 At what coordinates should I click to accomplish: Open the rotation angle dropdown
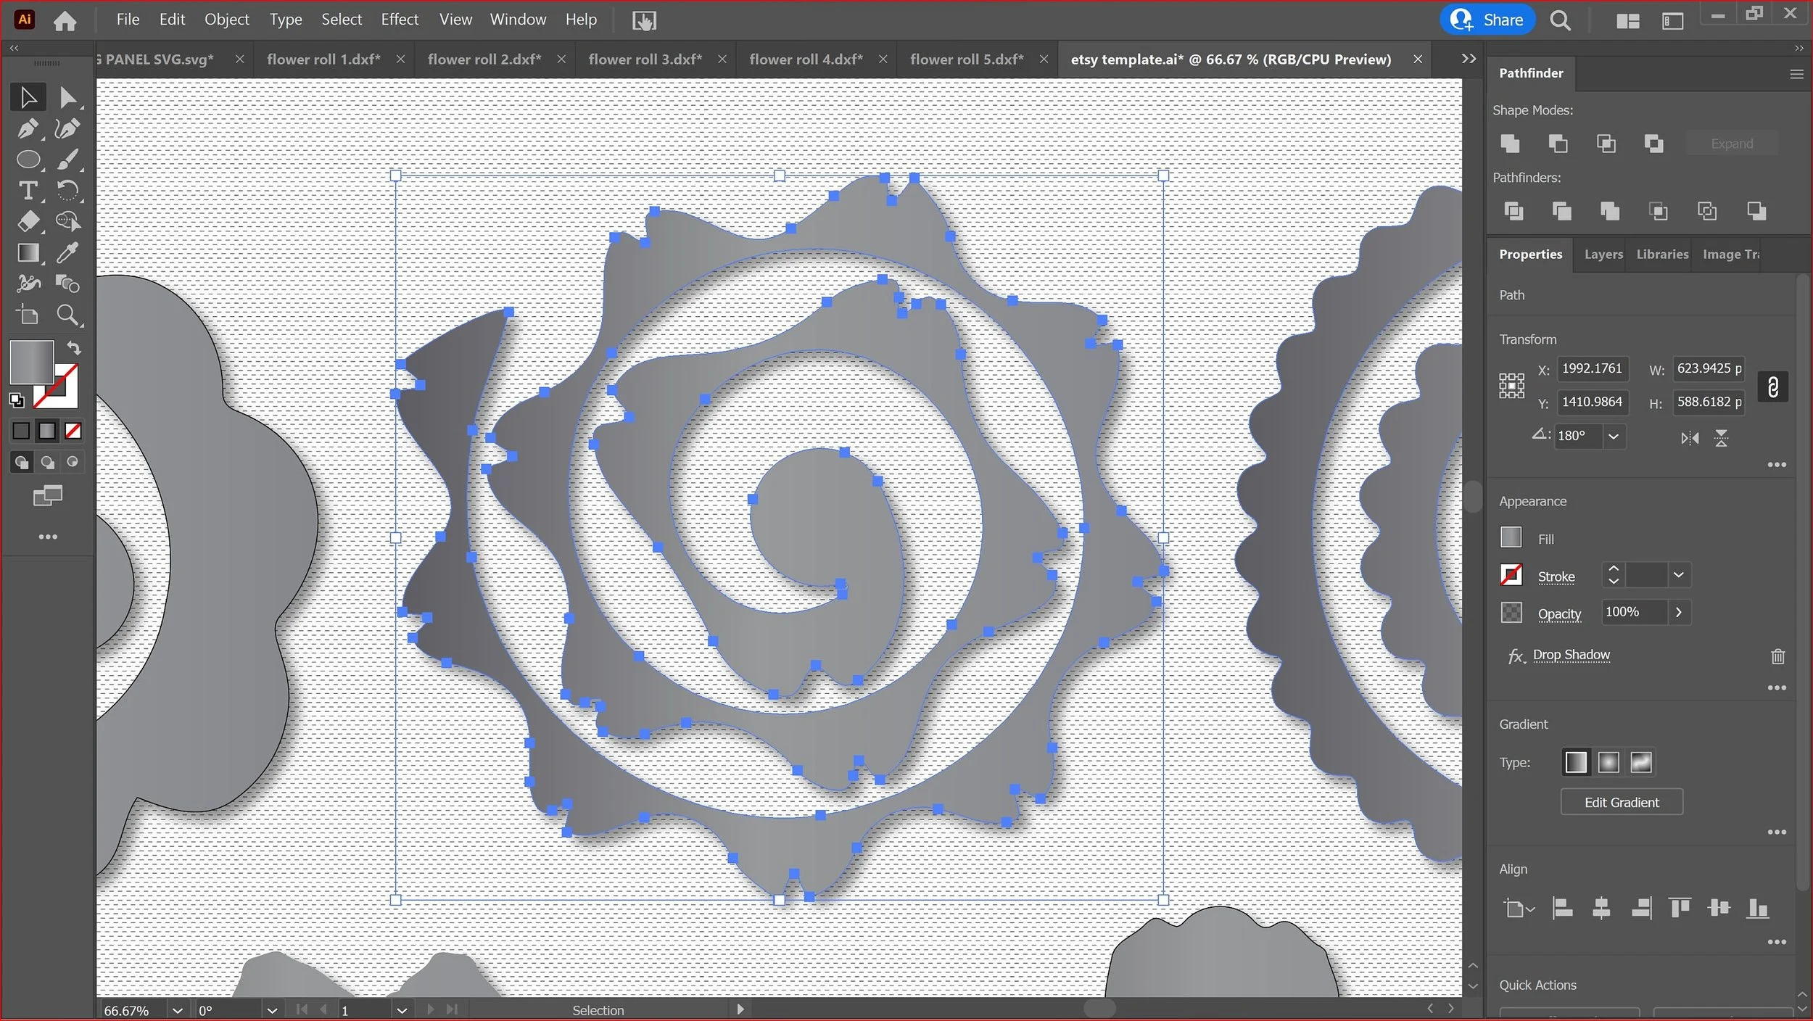coord(1614,437)
